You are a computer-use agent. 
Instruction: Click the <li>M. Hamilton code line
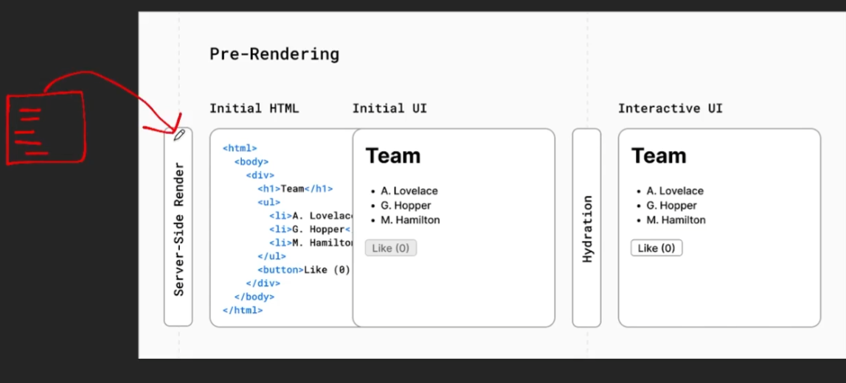[x=311, y=242]
